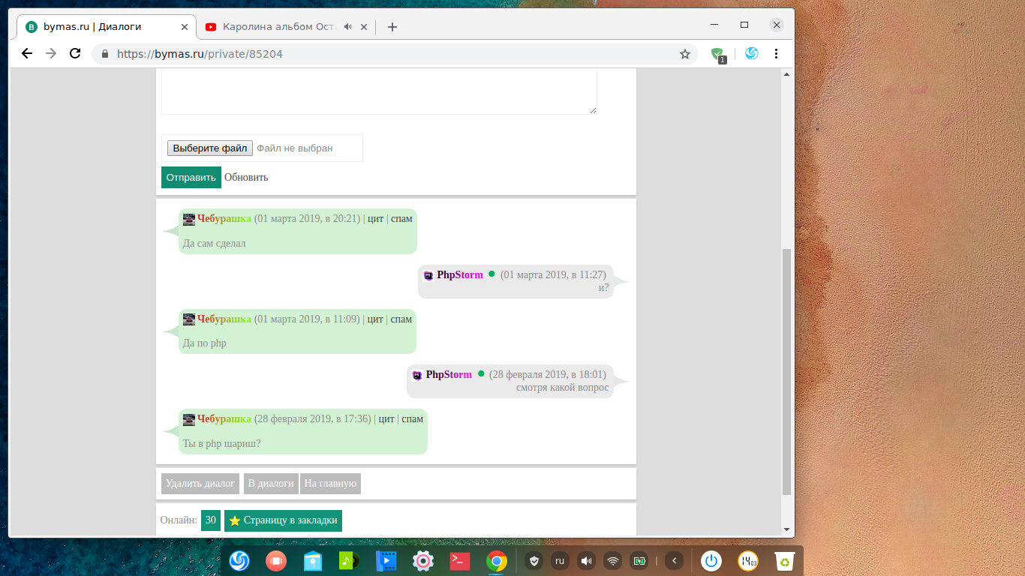
Task: Open a new browser tab
Action: click(x=392, y=27)
